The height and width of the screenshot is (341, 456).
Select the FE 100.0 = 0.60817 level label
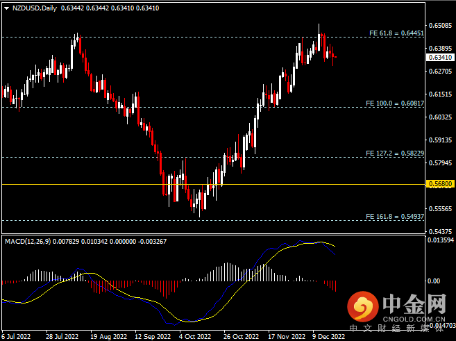coord(394,103)
